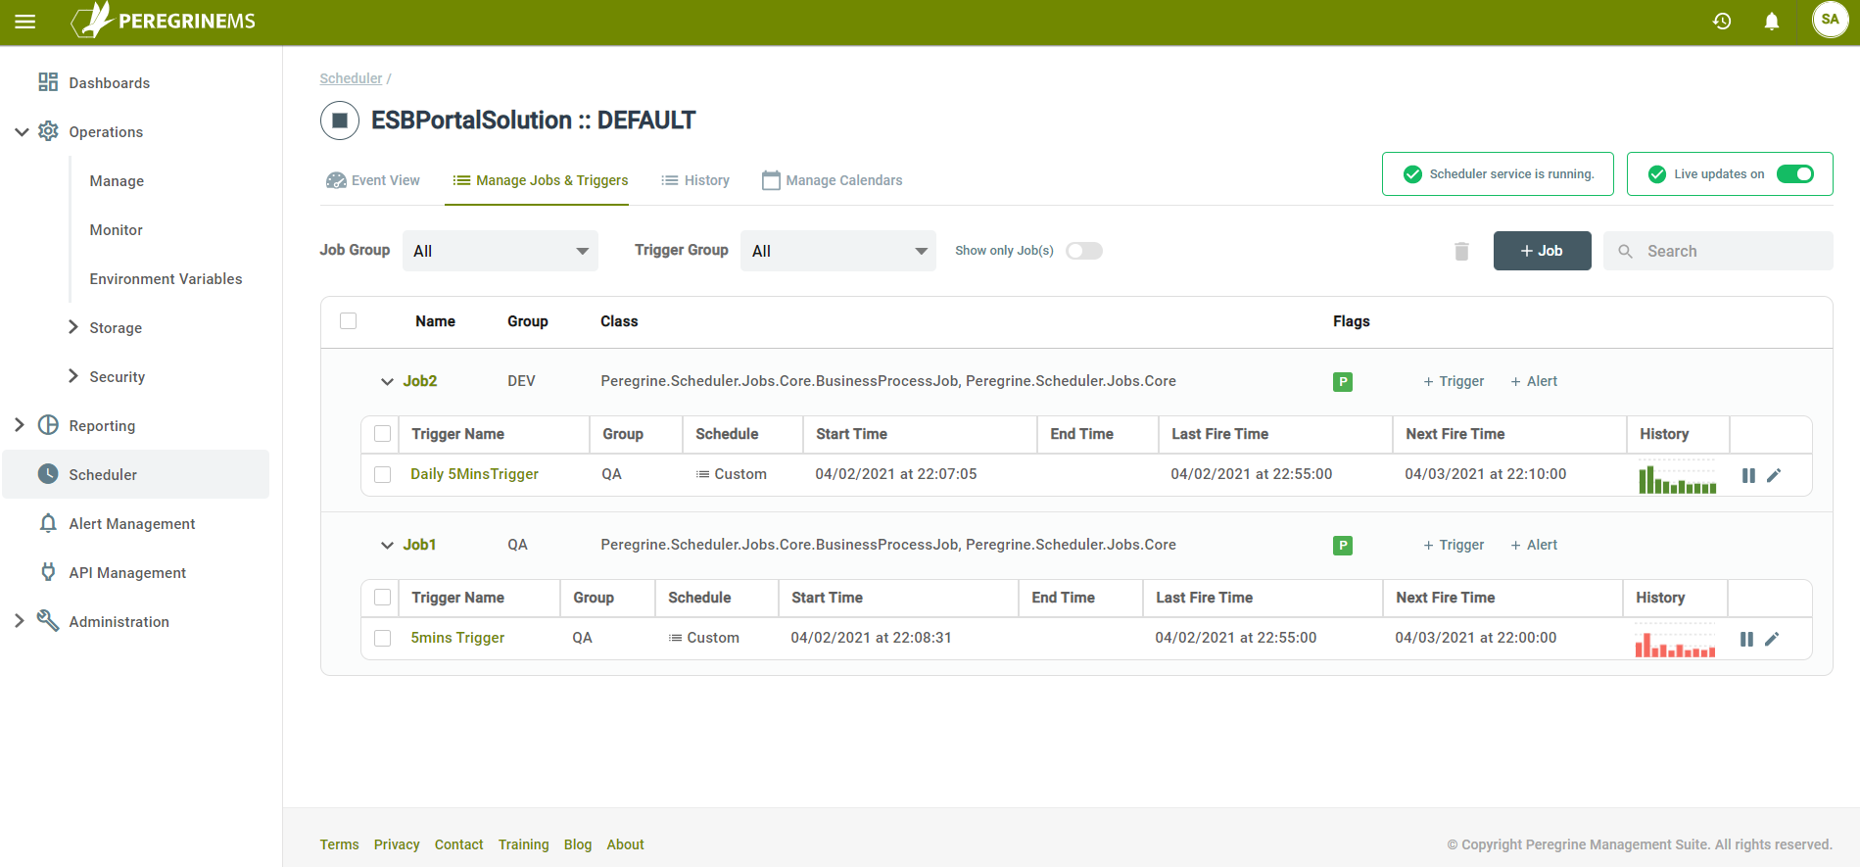Viewport: 1860px width, 867px height.
Task: Collapse the Job2 row
Action: pyautogui.click(x=387, y=382)
